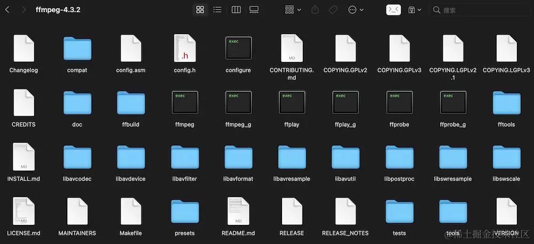Image resolution: width=534 pixels, height=244 pixels.
Task: Open the ffbuild folder
Action: [x=131, y=103]
